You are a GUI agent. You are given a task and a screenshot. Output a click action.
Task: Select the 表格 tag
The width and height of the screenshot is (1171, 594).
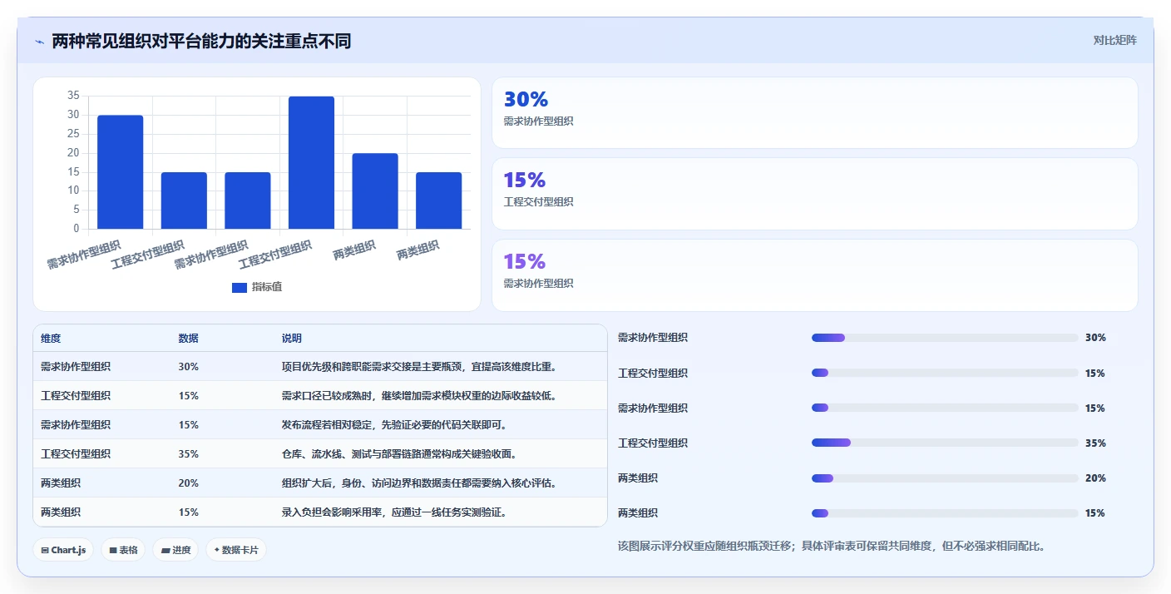[x=123, y=550]
